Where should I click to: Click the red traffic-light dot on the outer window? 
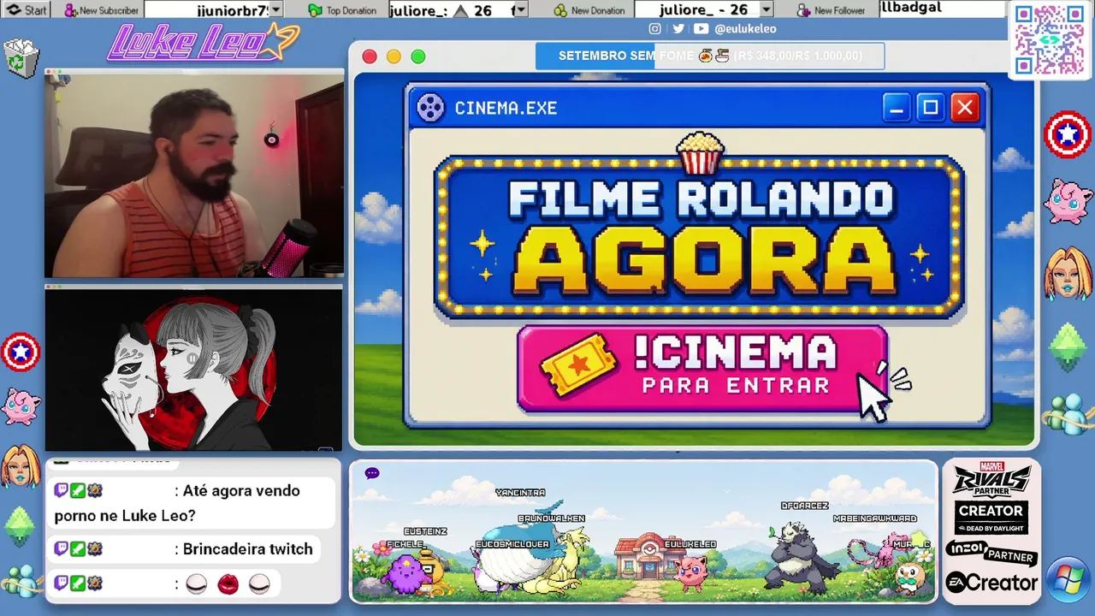[x=370, y=56]
